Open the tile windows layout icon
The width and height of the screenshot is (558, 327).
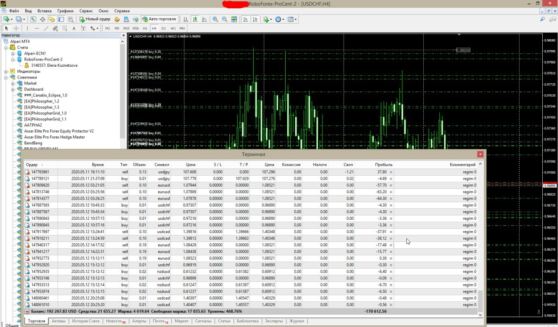pyautogui.click(x=234, y=19)
